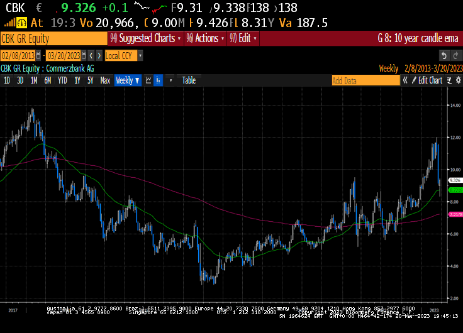This screenshot has height=333, width=463.
Task: Click the CBK GR Equity security field
Action: click(x=53, y=38)
